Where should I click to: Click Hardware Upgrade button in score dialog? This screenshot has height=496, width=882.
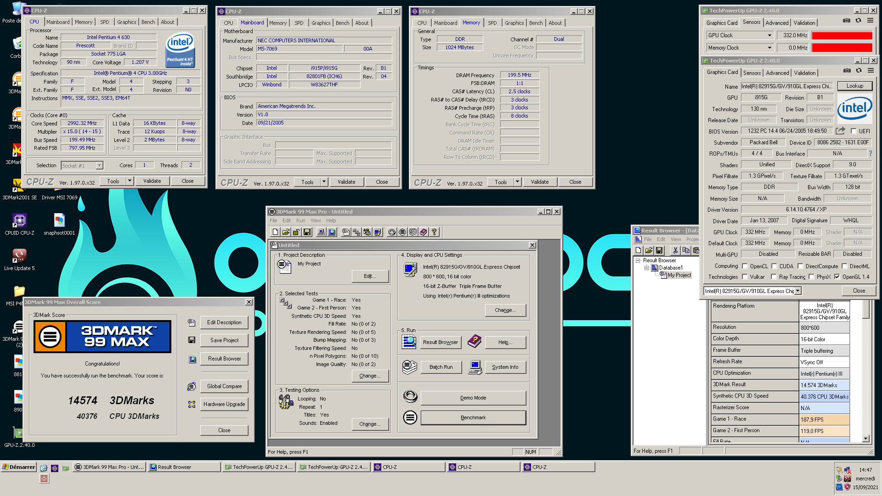pos(224,404)
